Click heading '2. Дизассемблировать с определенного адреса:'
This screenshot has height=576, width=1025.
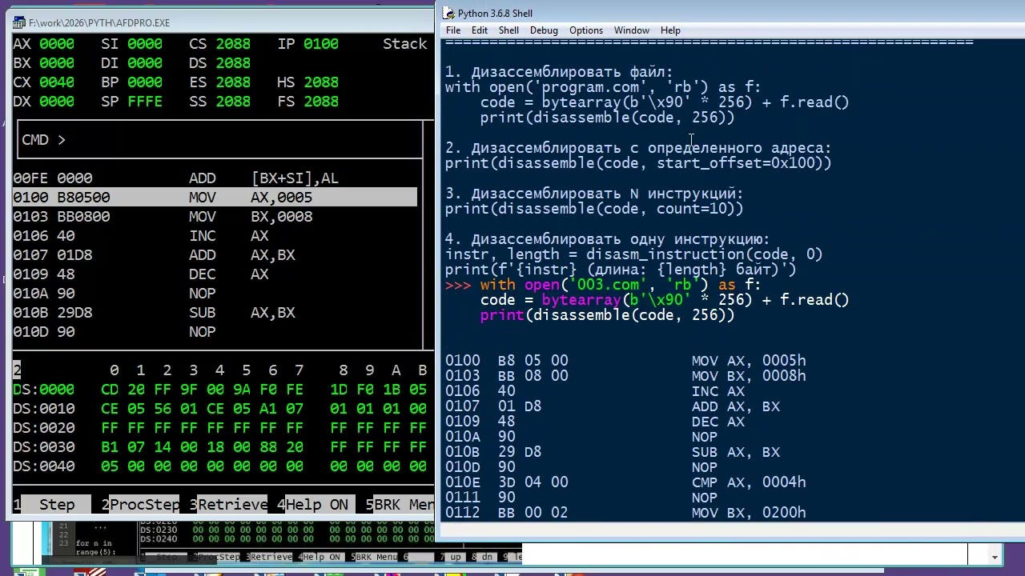638,148
